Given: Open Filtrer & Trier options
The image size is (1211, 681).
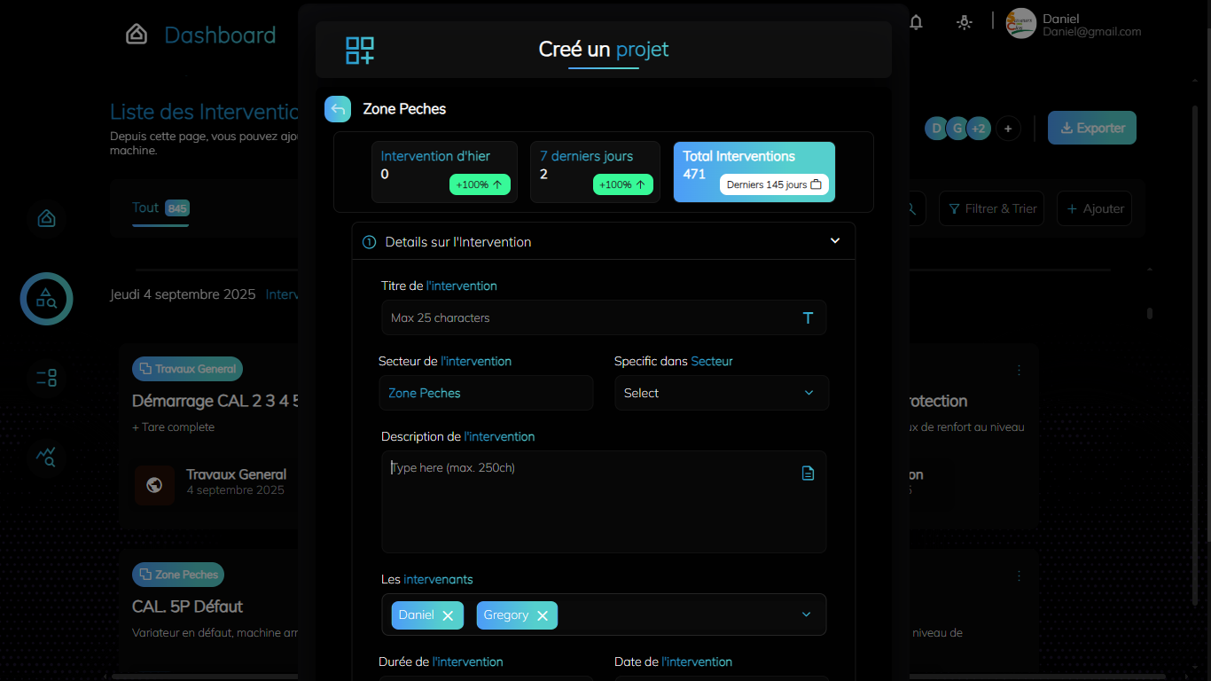Looking at the screenshot, I should (x=991, y=208).
